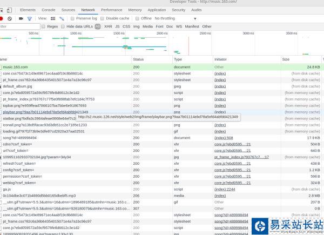Filter requests by XHR
This screenshot has height=235, width=324.
(108, 26)
